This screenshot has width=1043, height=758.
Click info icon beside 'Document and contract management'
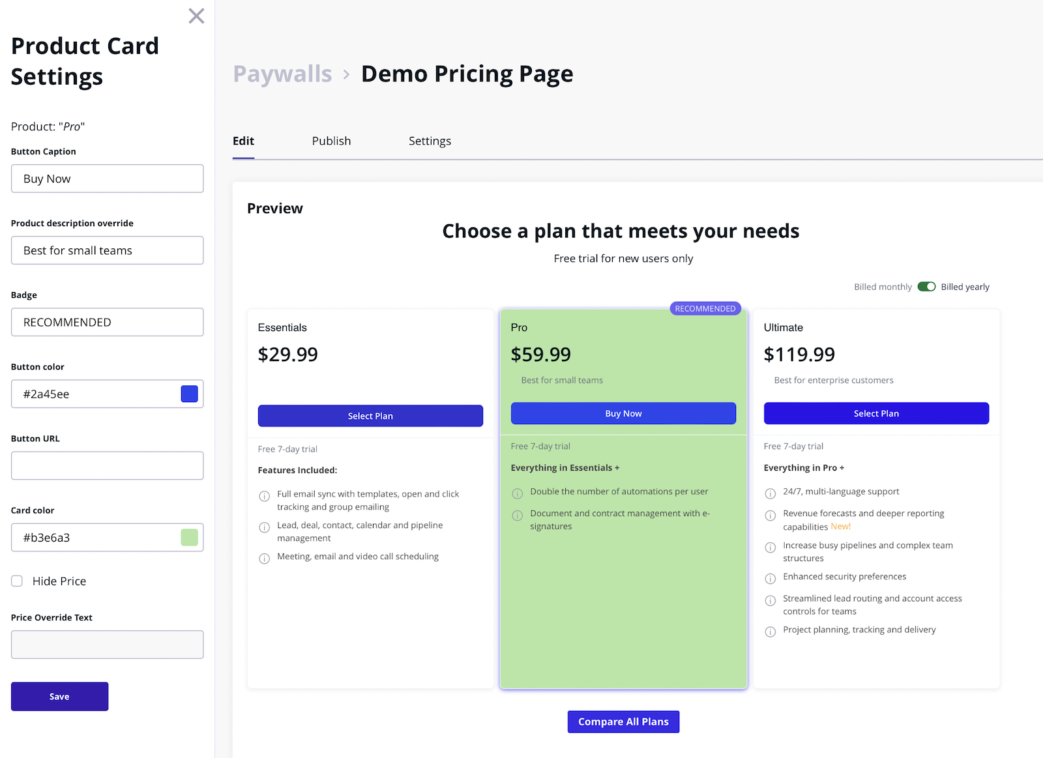click(x=518, y=516)
